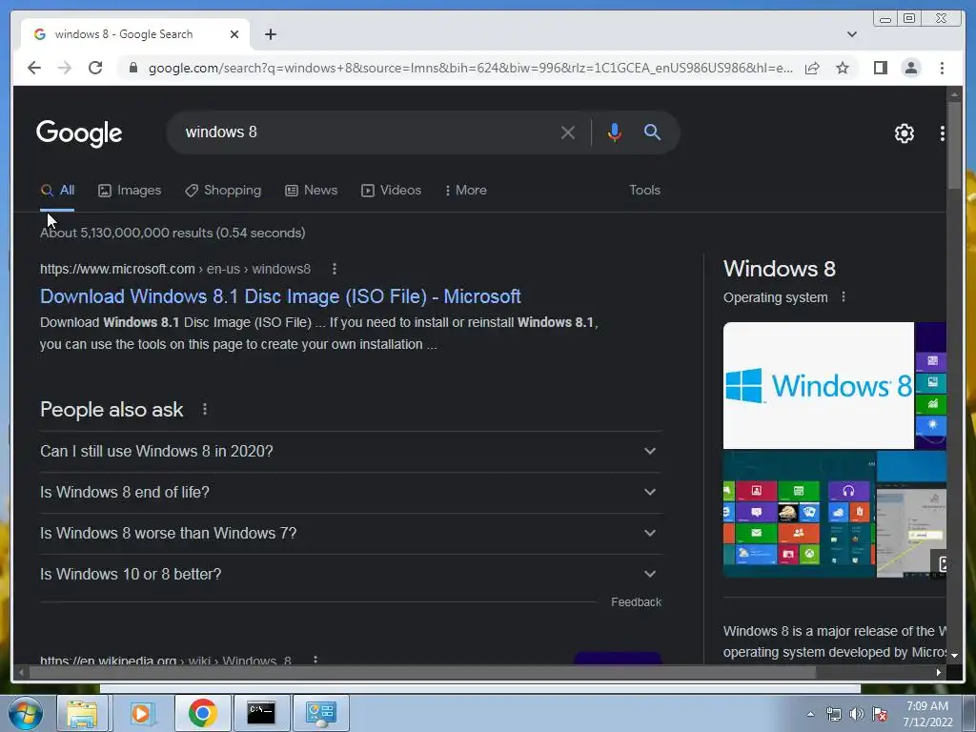This screenshot has height=732, width=976.
Task: Switch to Chrome in the taskbar
Action: [x=202, y=713]
